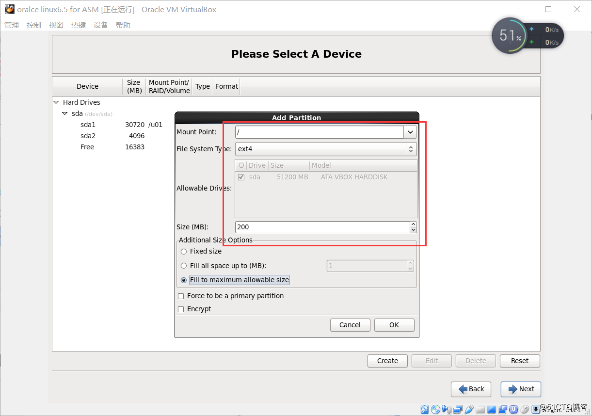Screen dimensions: 592x416
Task: Click the network adapters icon in status bar
Action: point(458,409)
